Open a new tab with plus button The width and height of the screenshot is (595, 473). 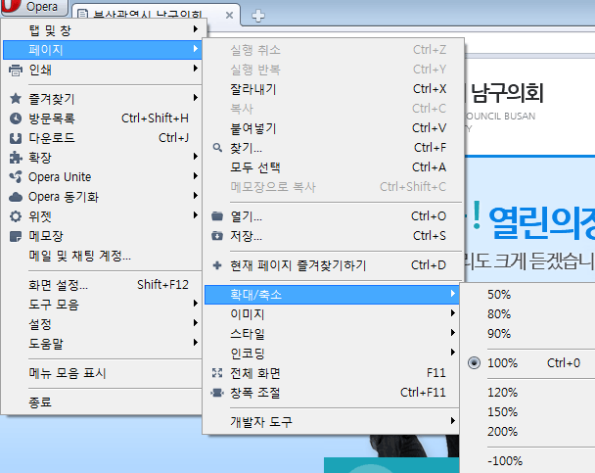pos(258,15)
